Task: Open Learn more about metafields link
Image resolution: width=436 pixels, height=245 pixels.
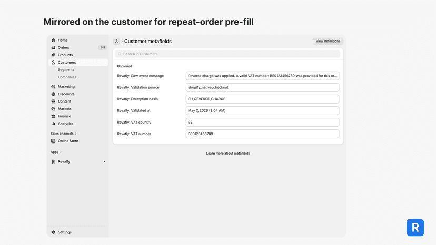Action: tap(228, 154)
